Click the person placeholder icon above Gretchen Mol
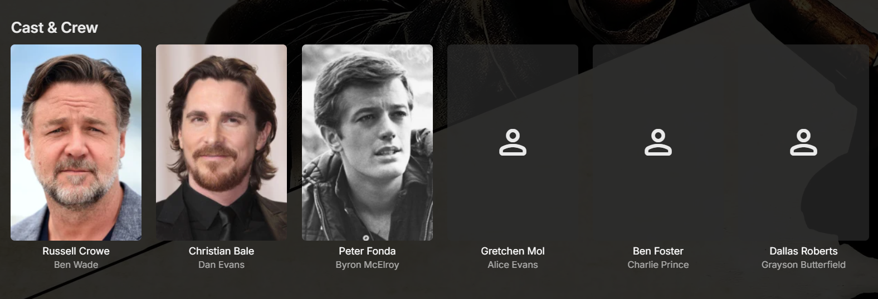Viewport: 878px width, 299px height. pyautogui.click(x=513, y=142)
